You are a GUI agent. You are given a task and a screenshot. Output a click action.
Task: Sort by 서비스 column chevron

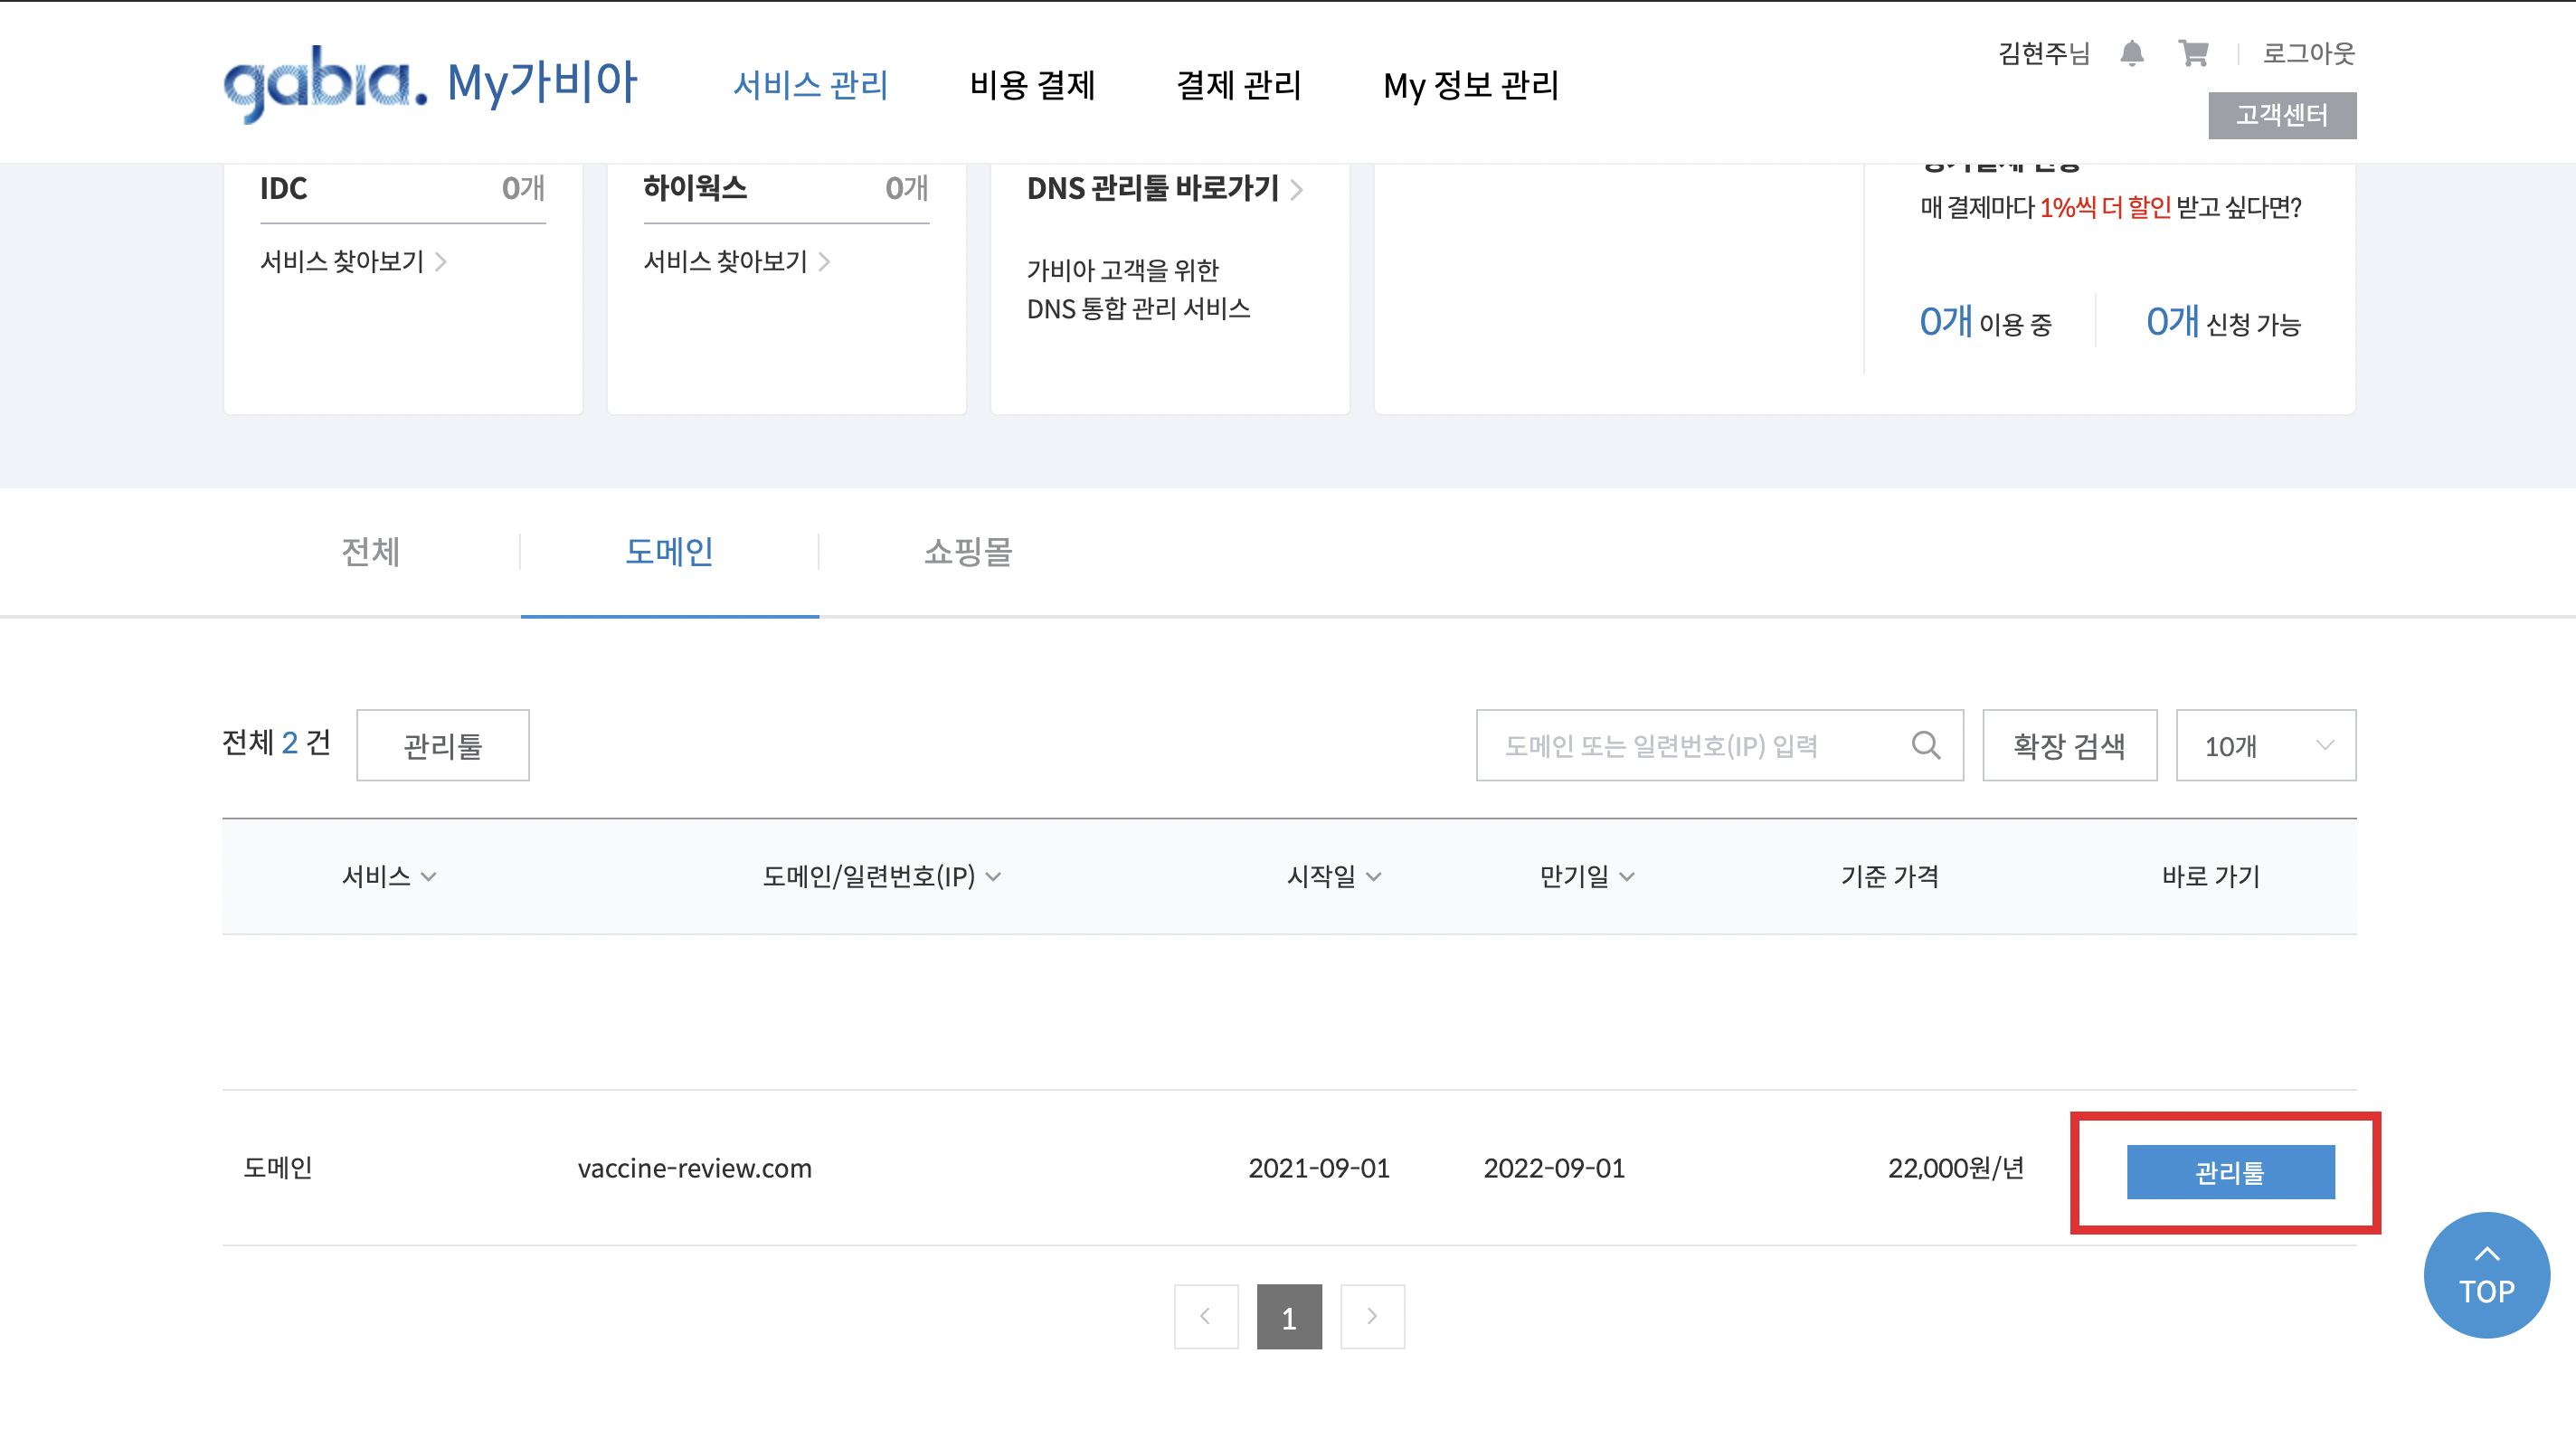pyautogui.click(x=429, y=877)
